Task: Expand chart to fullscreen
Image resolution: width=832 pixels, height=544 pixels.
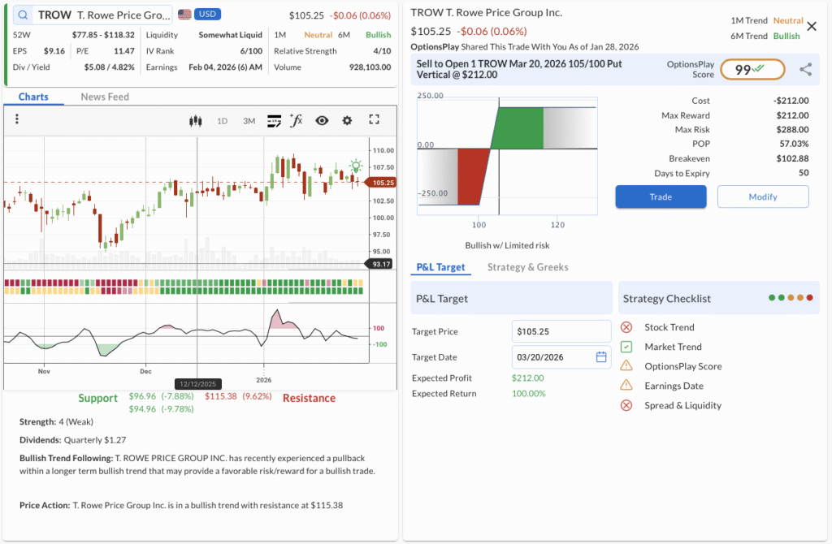Action: pos(374,120)
